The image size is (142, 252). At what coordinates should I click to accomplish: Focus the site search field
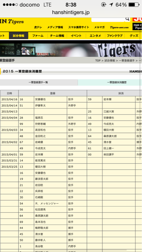point(108,19)
